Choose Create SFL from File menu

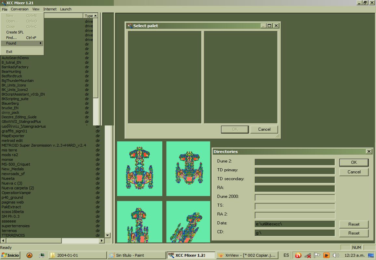click(x=22, y=32)
